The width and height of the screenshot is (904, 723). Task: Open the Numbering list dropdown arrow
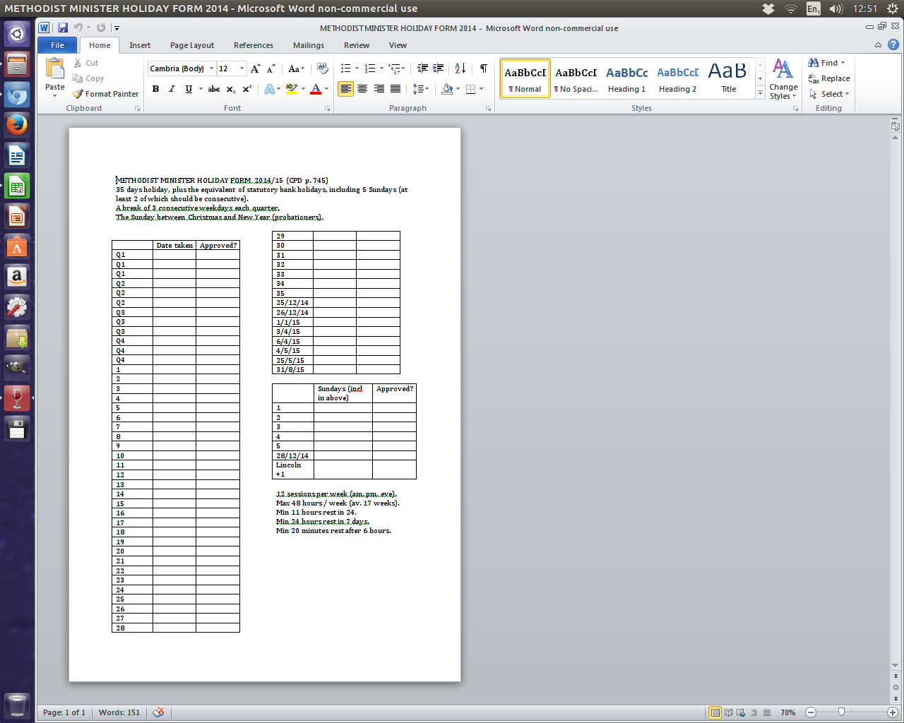pos(381,68)
